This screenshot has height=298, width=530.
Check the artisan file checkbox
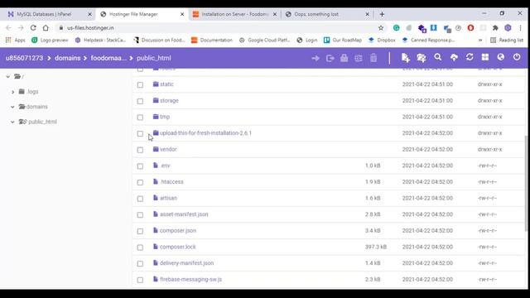[140, 199]
